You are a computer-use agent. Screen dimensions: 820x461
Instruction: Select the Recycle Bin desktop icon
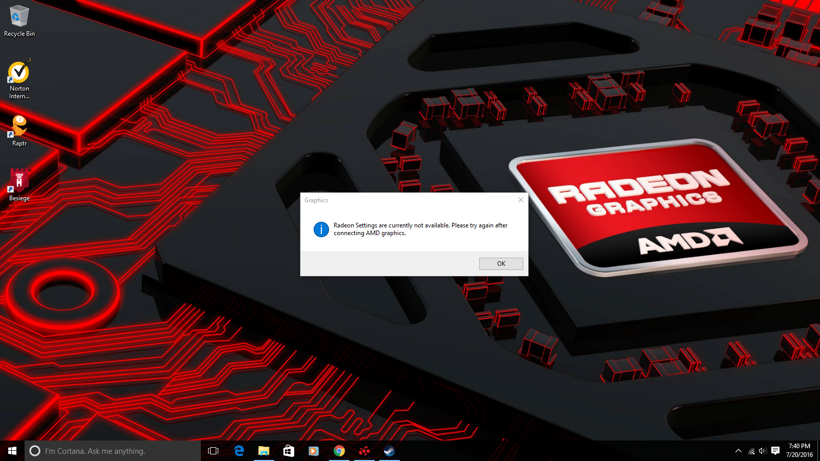pos(19,22)
